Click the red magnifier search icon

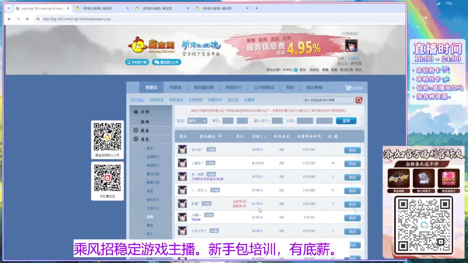[359, 100]
